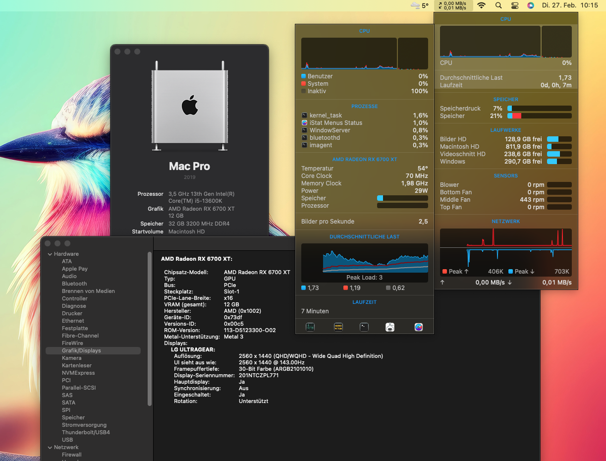
Task: Click the weather 5° menu bar item
Action: click(x=420, y=5)
